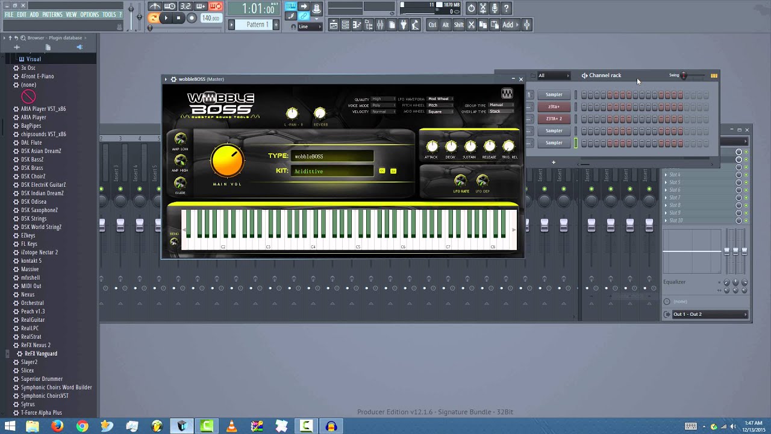Toggle channel select indicator of z3ta+
This screenshot has width=771, height=434.
tap(575, 107)
